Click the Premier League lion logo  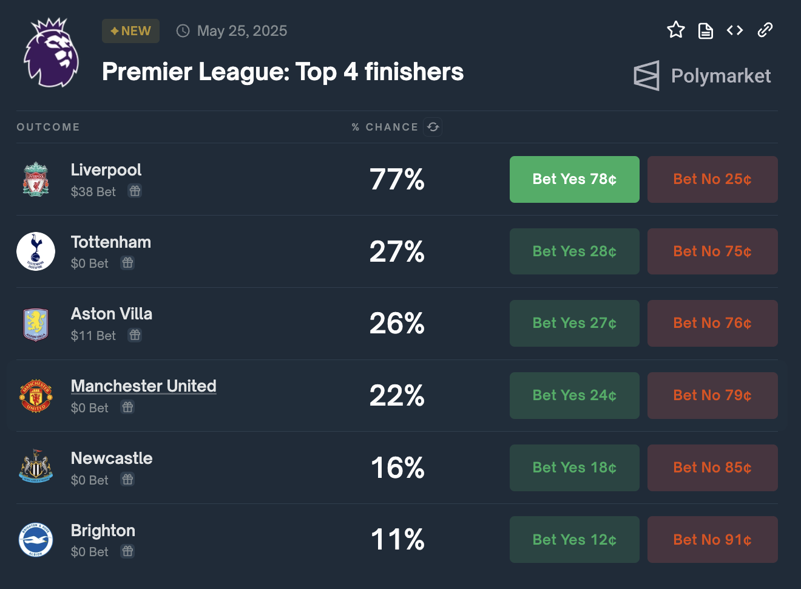tap(51, 53)
